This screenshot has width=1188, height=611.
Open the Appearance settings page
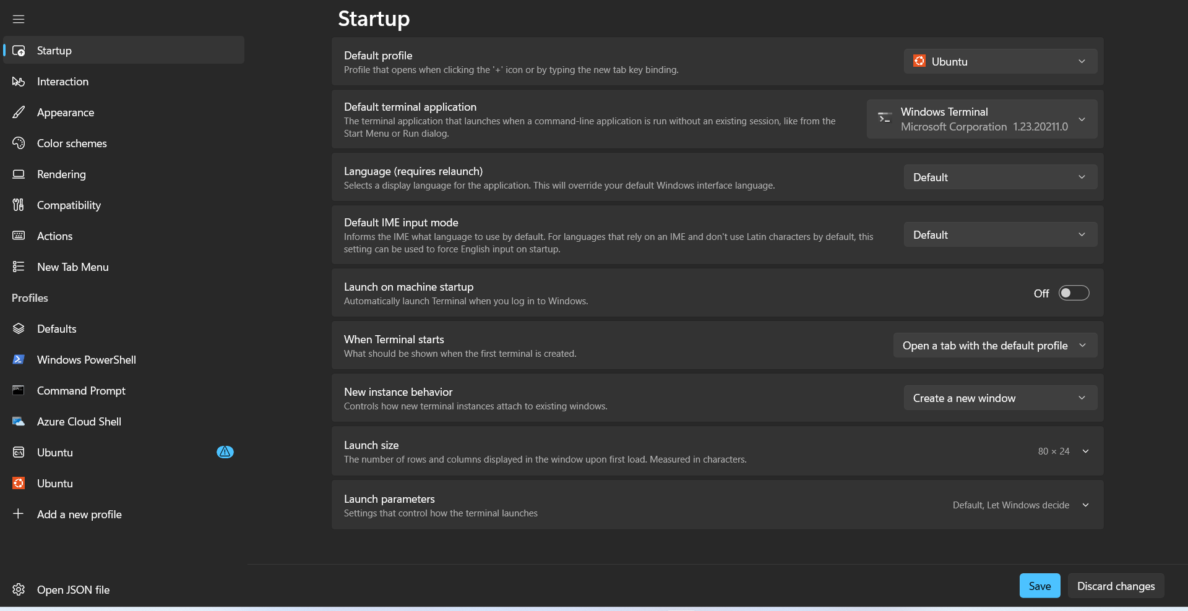tap(124, 112)
